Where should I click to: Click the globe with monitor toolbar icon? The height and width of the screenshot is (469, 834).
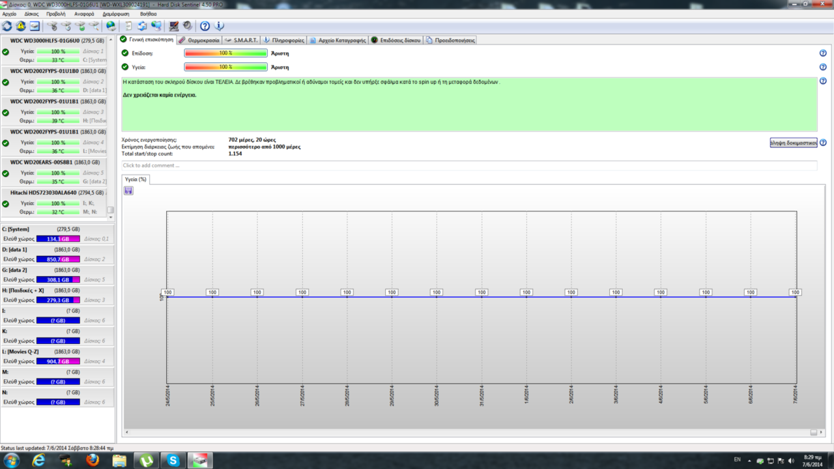point(156,26)
